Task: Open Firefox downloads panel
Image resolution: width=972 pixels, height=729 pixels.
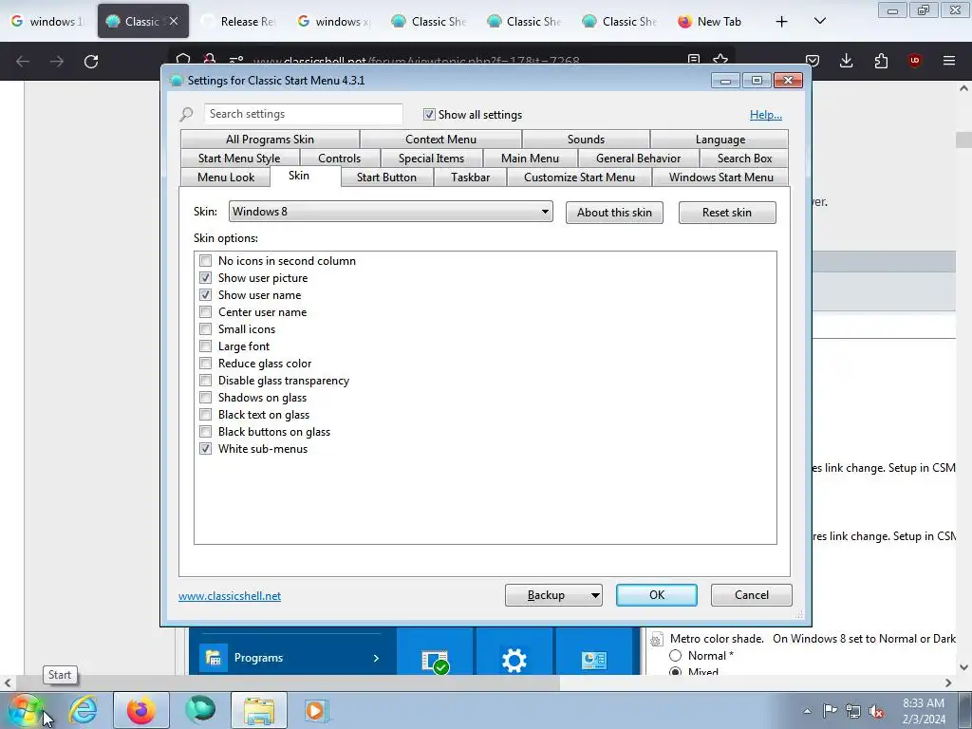Action: coord(846,61)
